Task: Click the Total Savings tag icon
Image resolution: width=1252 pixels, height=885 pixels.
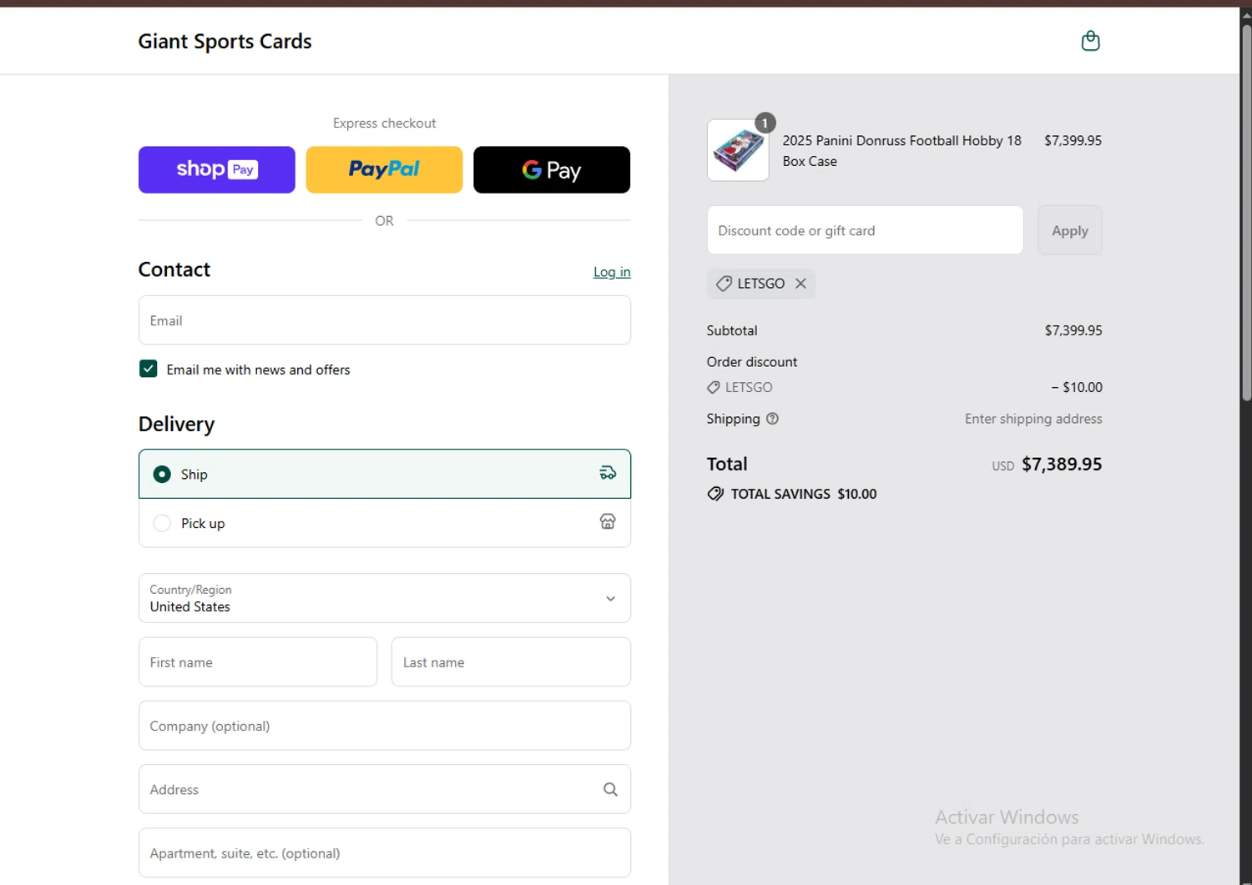Action: [x=715, y=494]
